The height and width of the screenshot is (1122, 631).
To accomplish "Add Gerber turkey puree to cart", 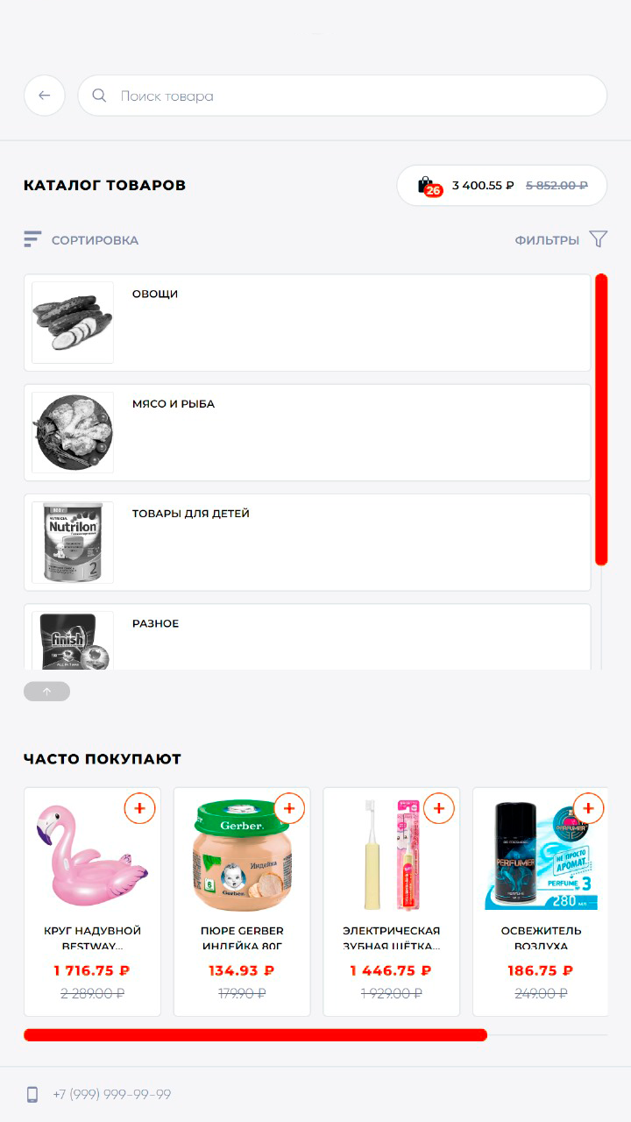I will (289, 807).
